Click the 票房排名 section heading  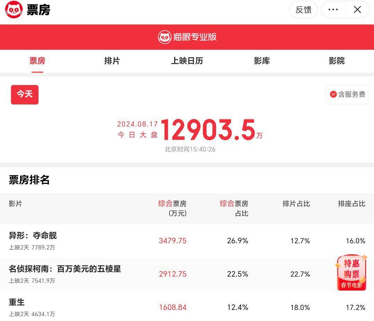click(29, 180)
